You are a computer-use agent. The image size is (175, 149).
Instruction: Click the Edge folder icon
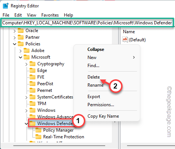click(32, 70)
